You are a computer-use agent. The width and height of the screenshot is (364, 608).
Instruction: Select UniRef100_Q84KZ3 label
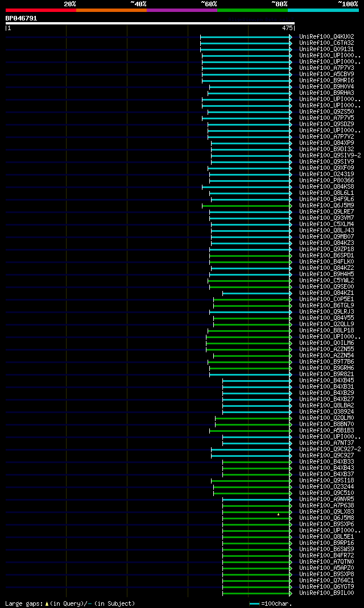pos(326,243)
